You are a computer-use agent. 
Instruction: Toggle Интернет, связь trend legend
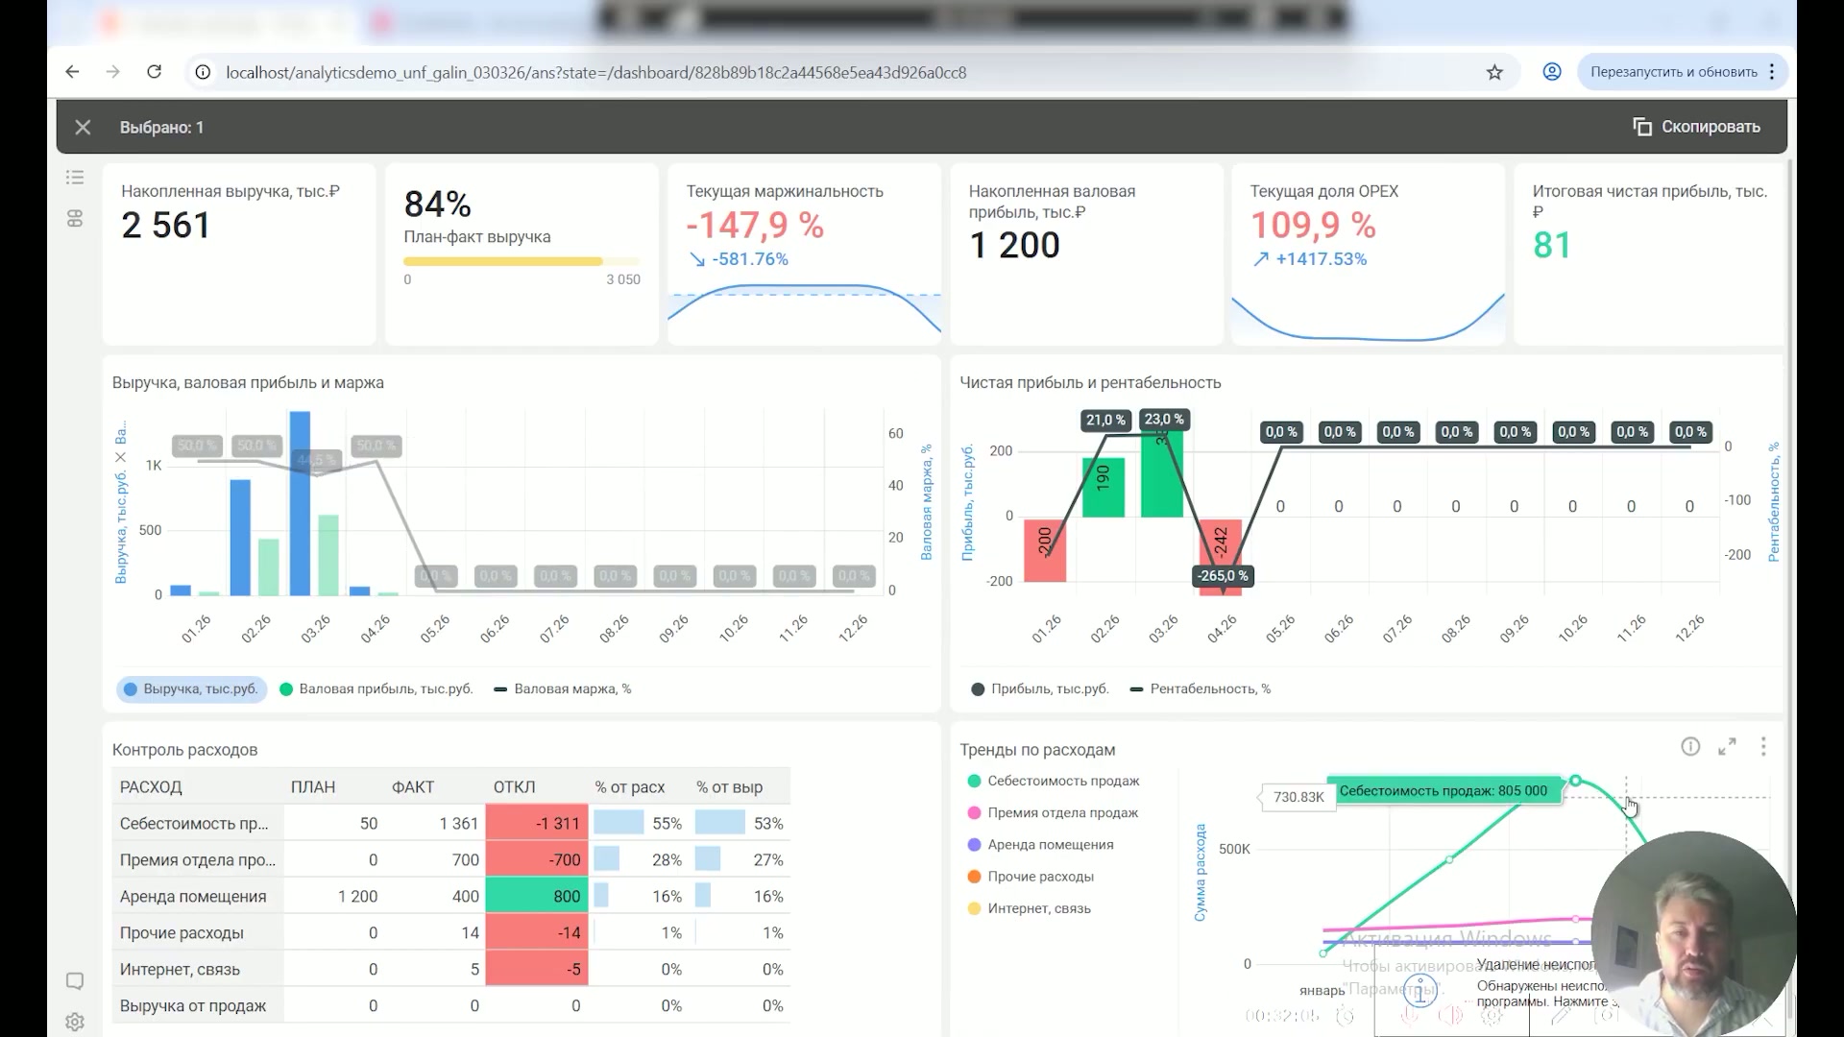(x=1029, y=908)
